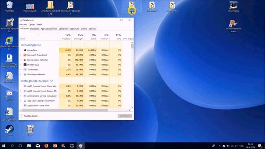Select Defentoets opdracht 2.cs desktop file
Image resolution: width=265 pixels, height=149 pixels.
pyautogui.click(x=10, y=25)
